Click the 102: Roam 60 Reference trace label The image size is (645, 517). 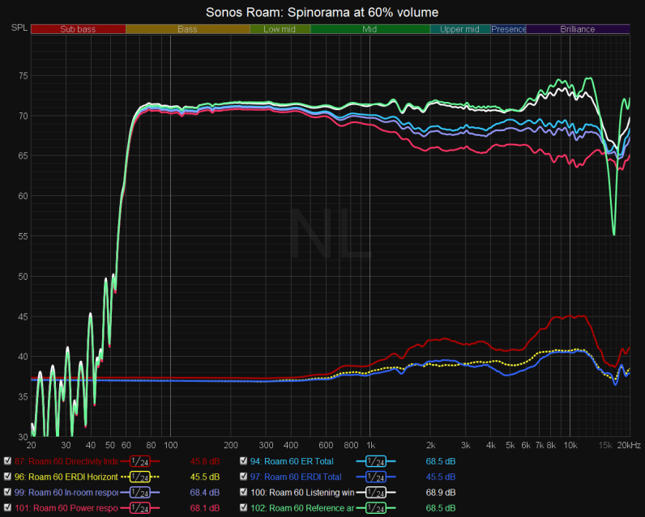point(302,507)
